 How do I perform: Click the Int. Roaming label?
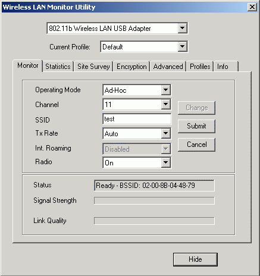(x=53, y=148)
